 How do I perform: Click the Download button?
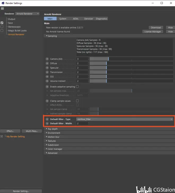(156, 28)
